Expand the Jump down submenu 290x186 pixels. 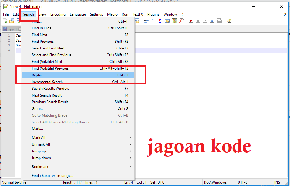coord(78,158)
